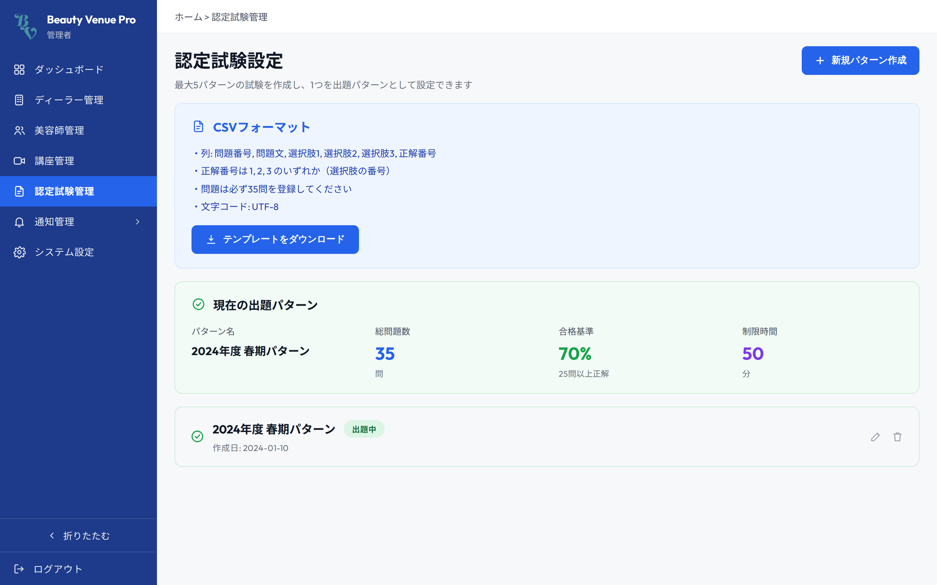
Task: Open ダッシュボード menu item
Action: (78, 70)
